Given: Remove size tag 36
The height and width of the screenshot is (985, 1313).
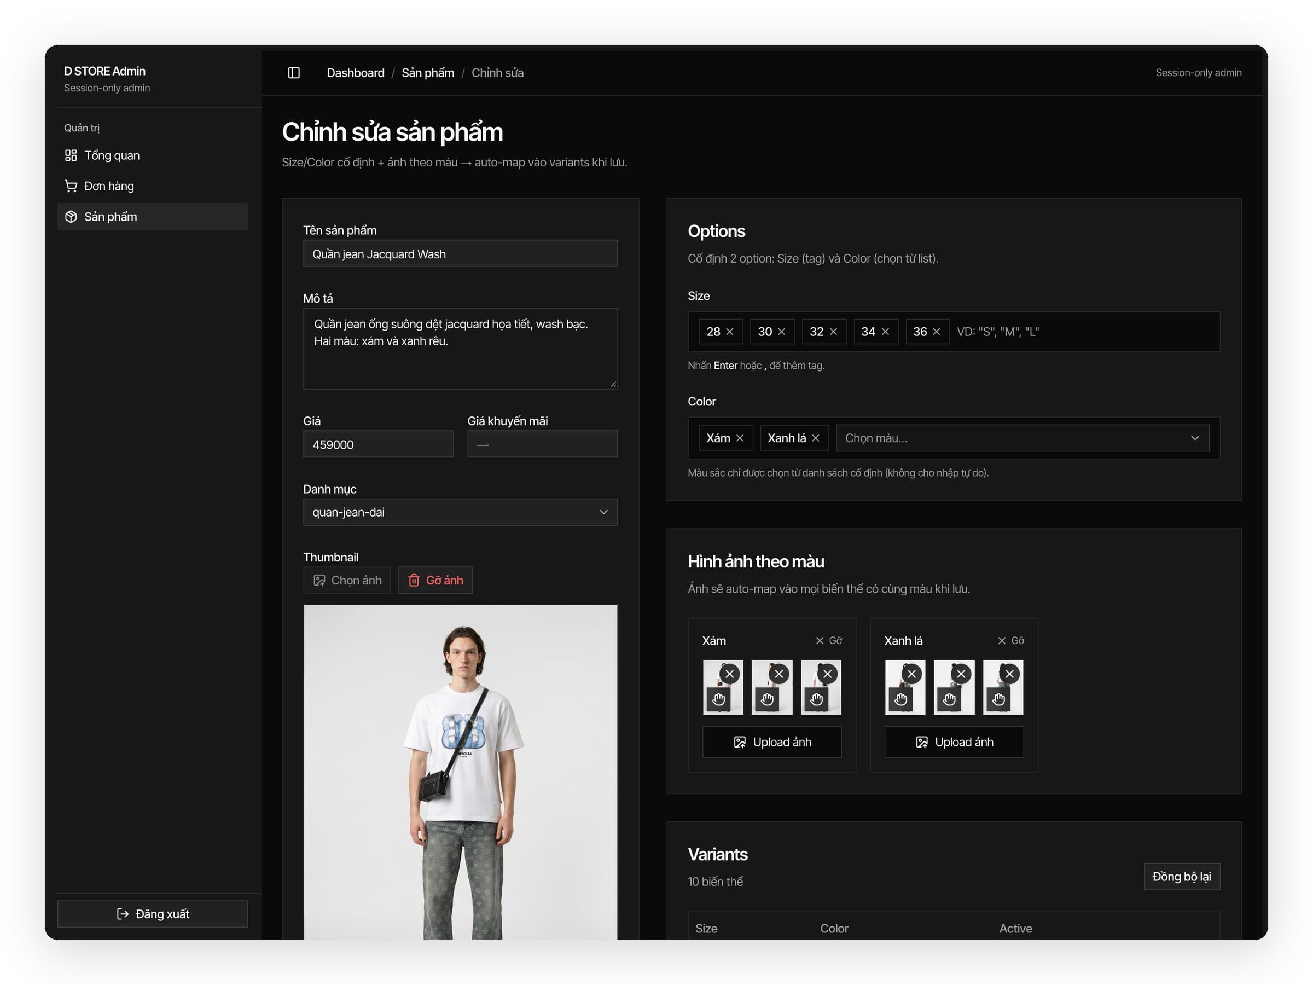Looking at the screenshot, I should [x=936, y=331].
